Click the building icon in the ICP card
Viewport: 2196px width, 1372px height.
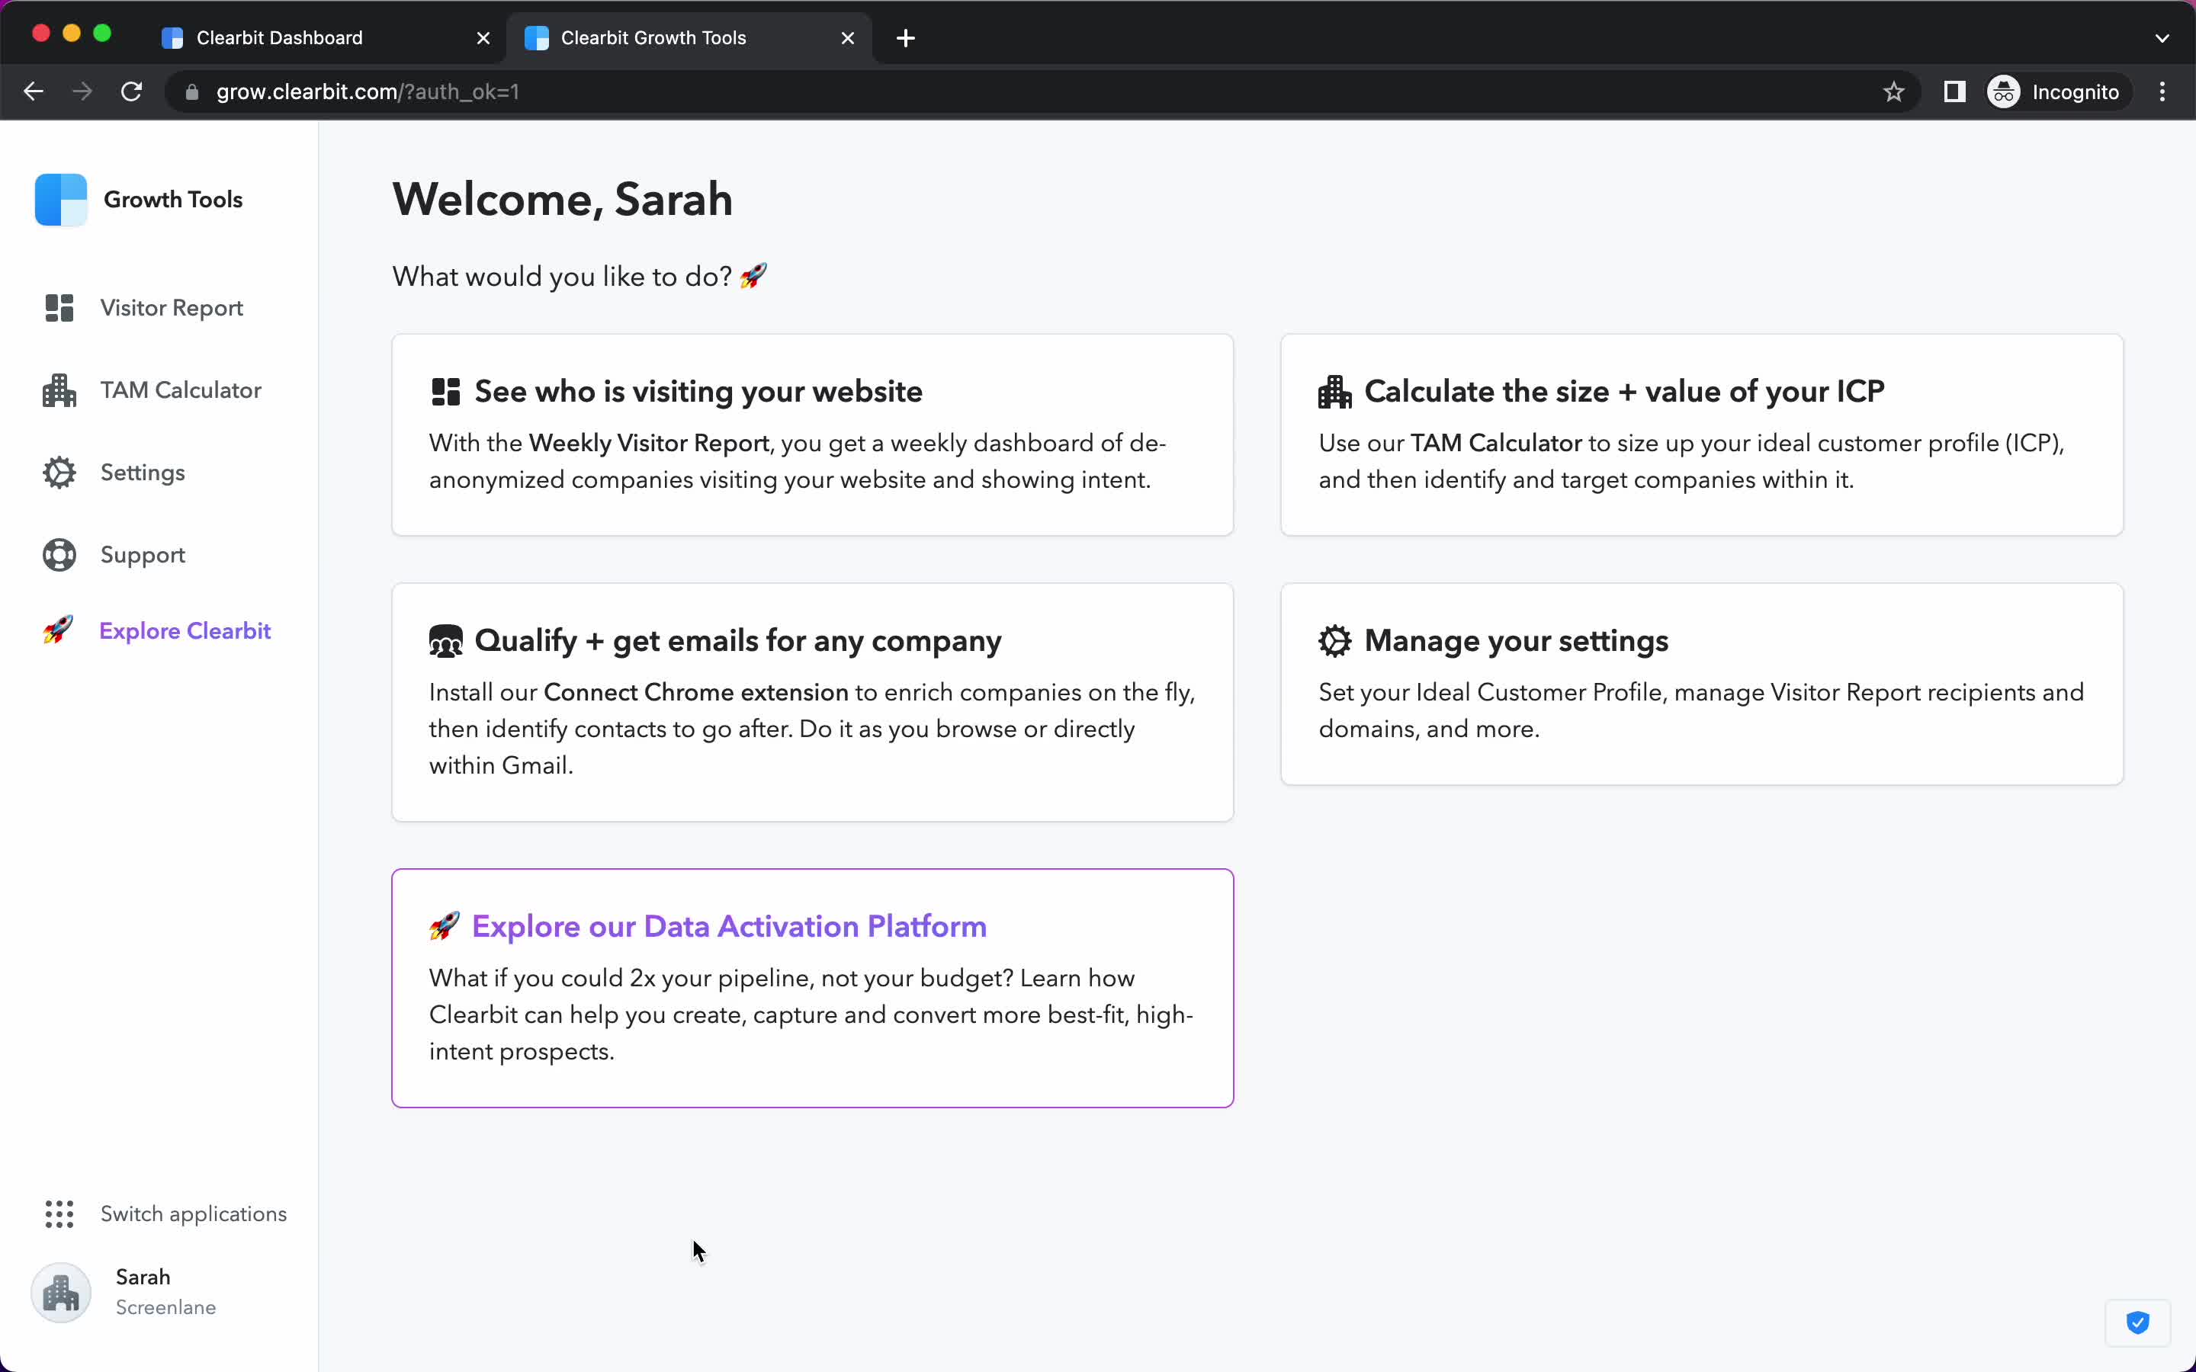click(1335, 392)
